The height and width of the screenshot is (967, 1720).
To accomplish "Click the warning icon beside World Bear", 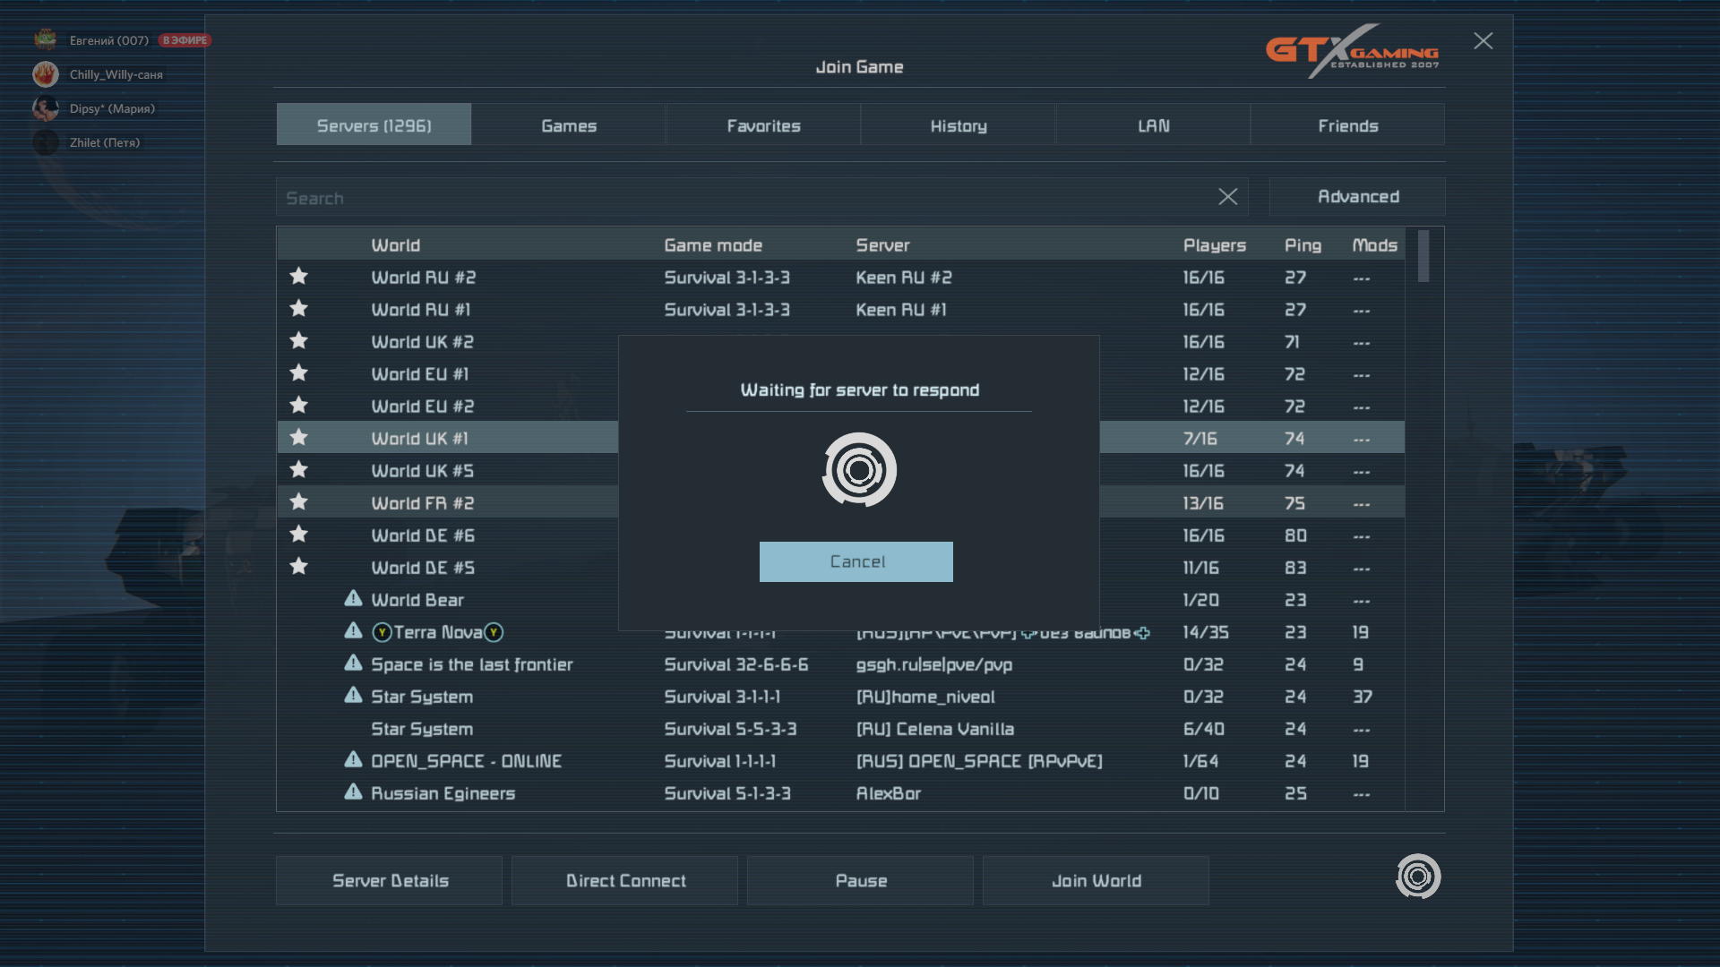I will (353, 598).
